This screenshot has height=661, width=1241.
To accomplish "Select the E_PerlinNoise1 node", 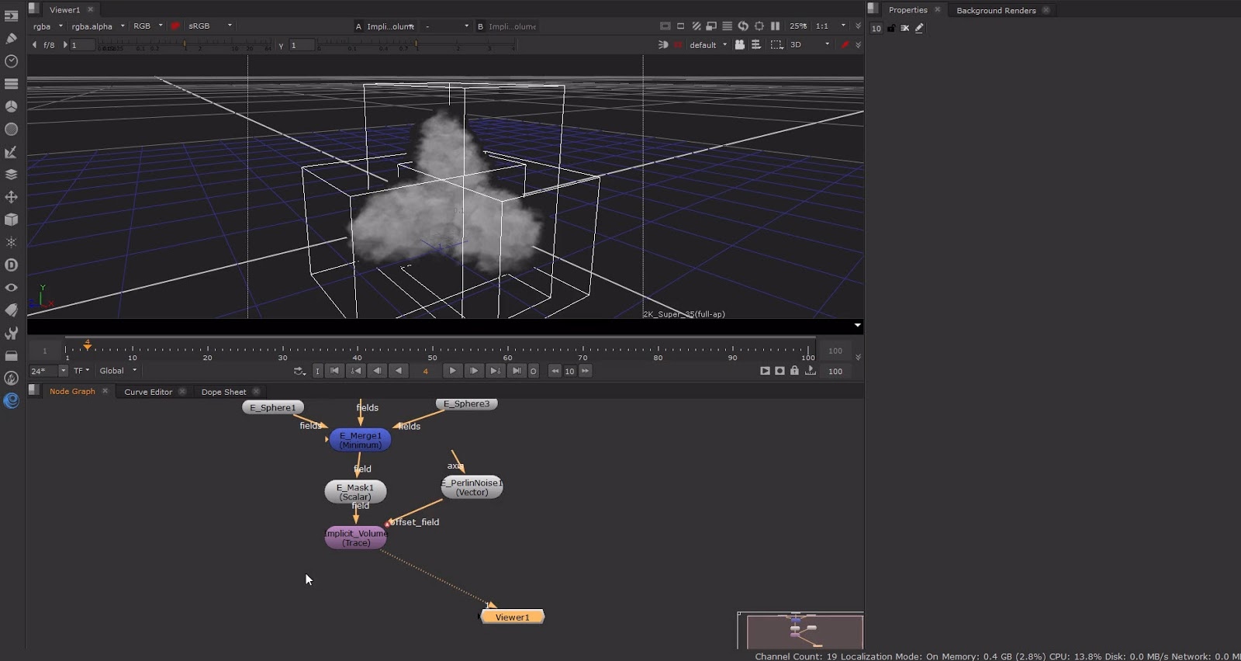I will click(x=472, y=487).
